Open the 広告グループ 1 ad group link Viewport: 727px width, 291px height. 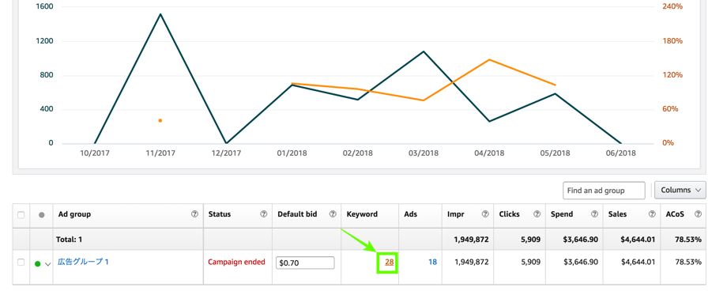[x=83, y=262]
